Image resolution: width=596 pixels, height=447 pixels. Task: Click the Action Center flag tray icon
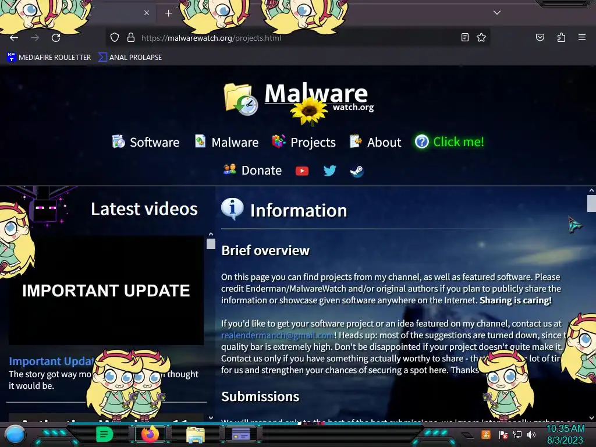tap(503, 434)
